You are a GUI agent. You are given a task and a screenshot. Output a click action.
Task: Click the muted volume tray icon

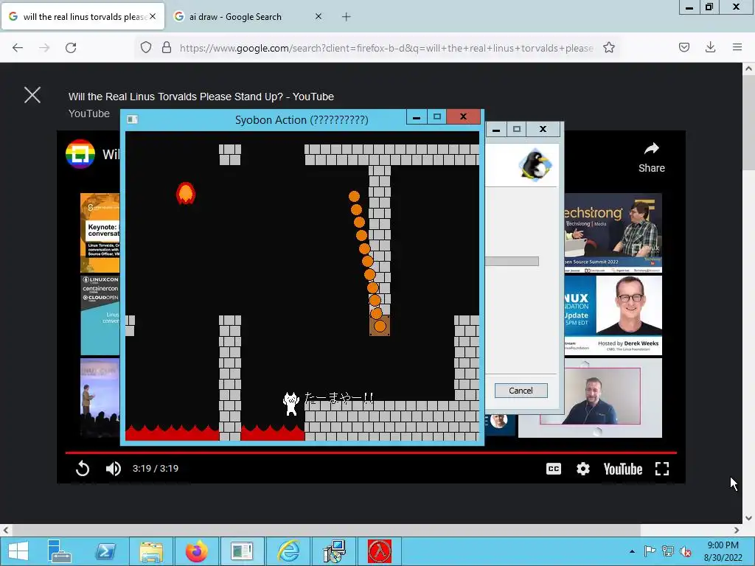pyautogui.click(x=685, y=551)
